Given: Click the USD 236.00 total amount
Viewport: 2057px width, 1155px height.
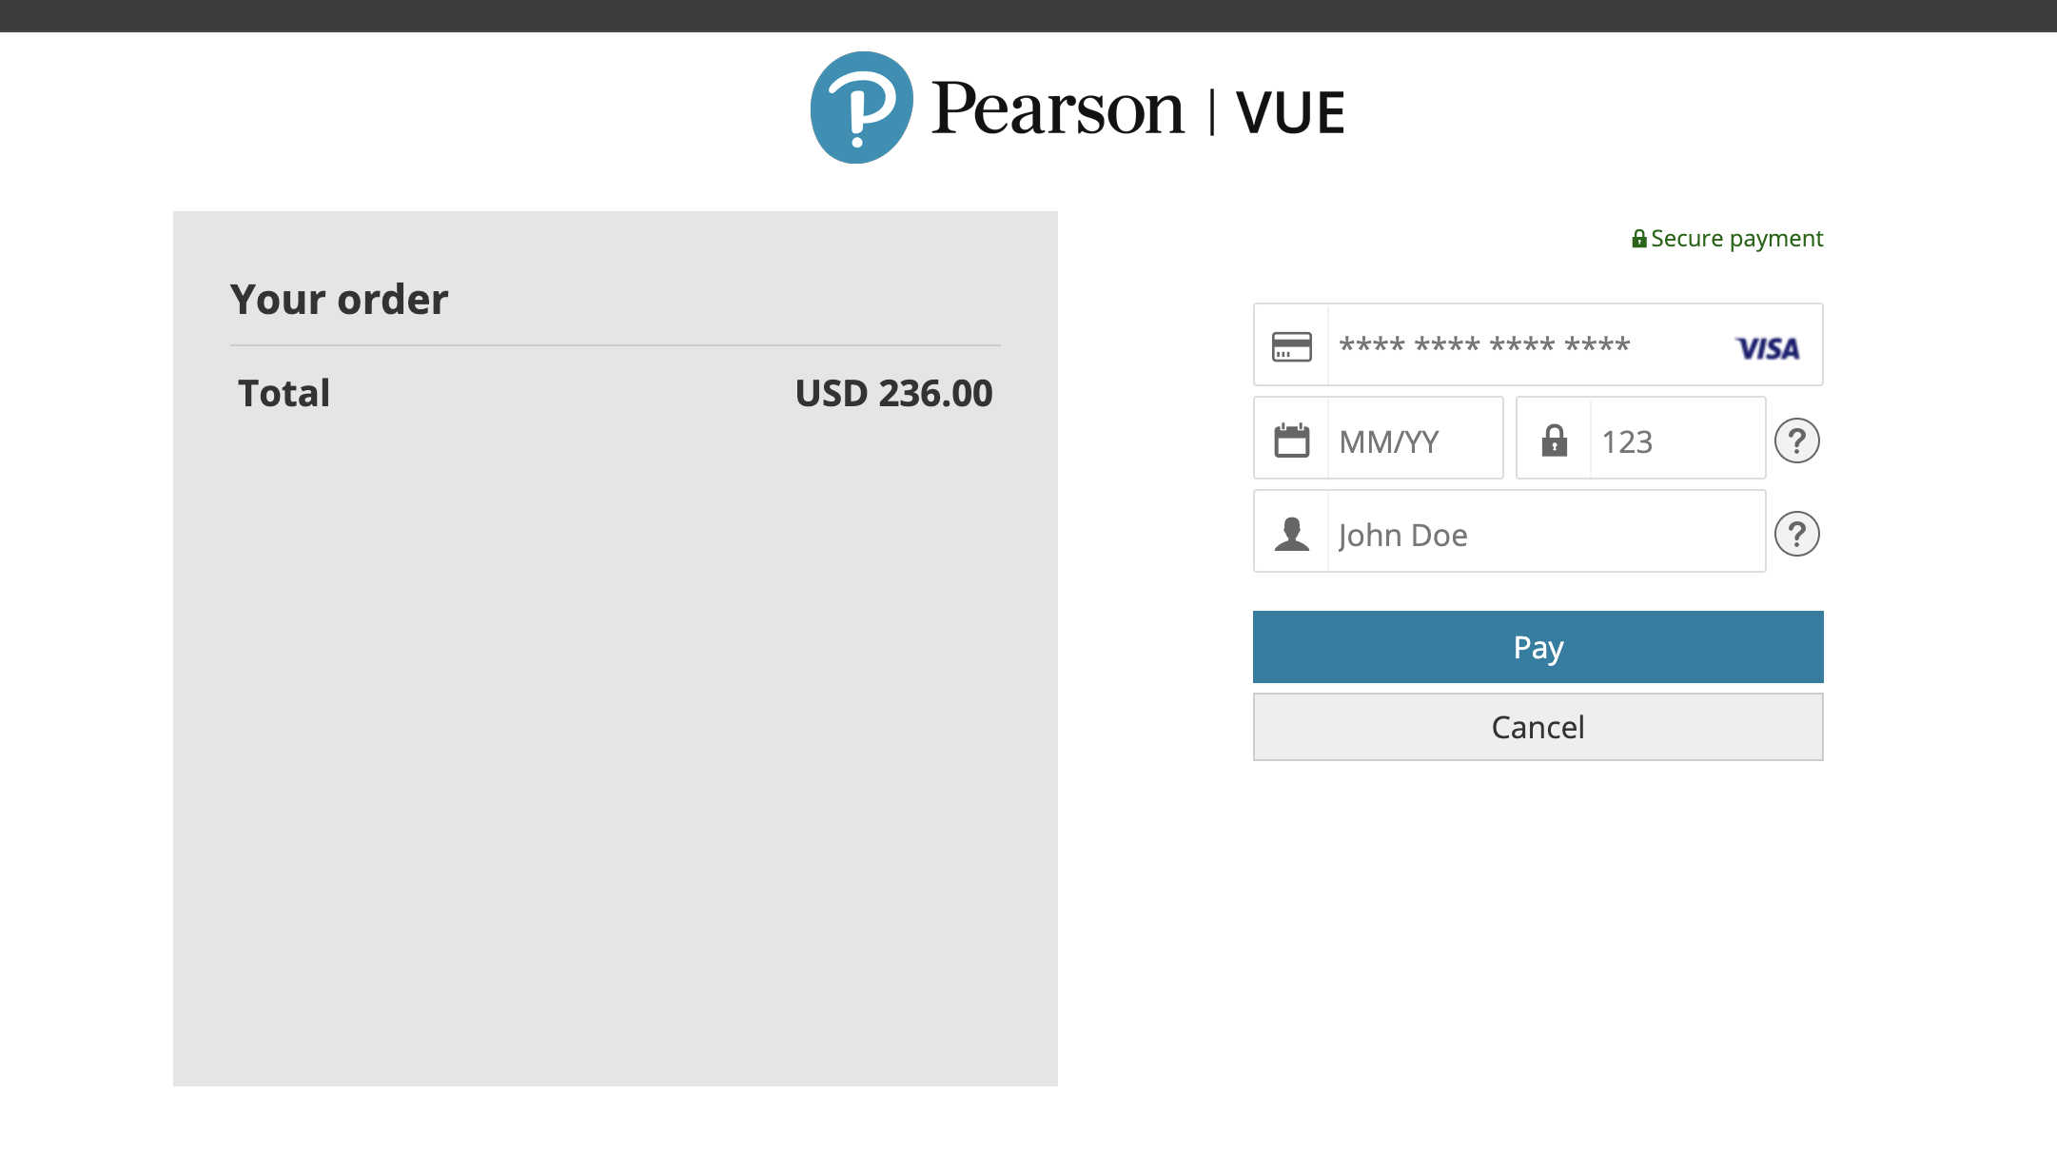Looking at the screenshot, I should 893,393.
